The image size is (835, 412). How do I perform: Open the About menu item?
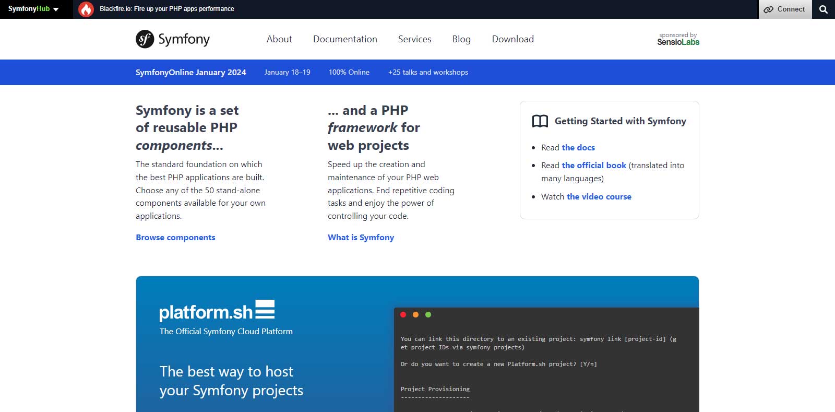pos(279,39)
